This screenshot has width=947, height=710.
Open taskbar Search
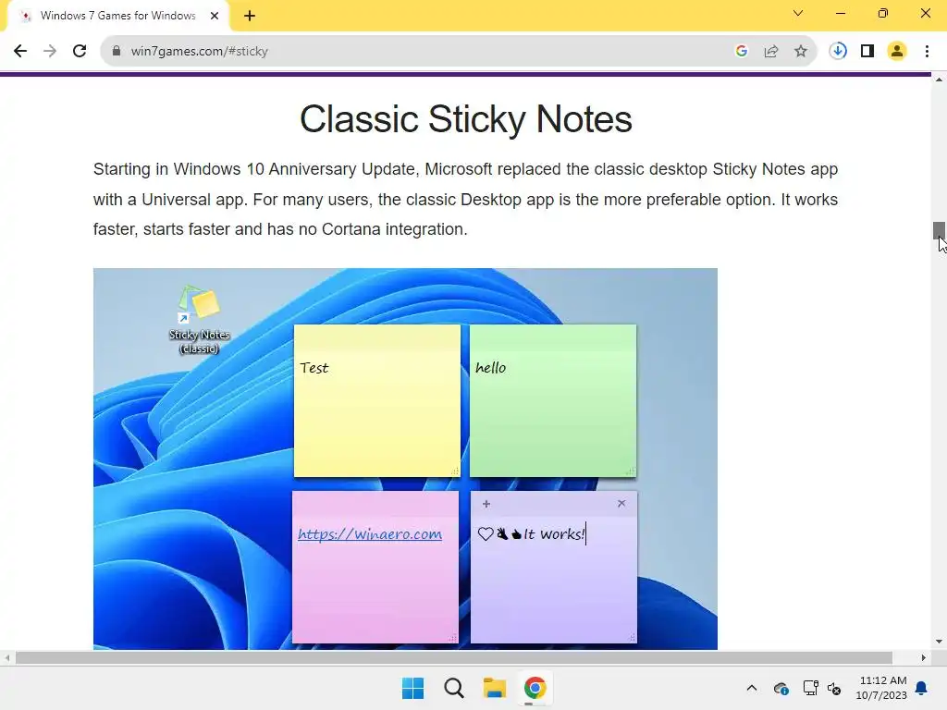click(x=453, y=688)
